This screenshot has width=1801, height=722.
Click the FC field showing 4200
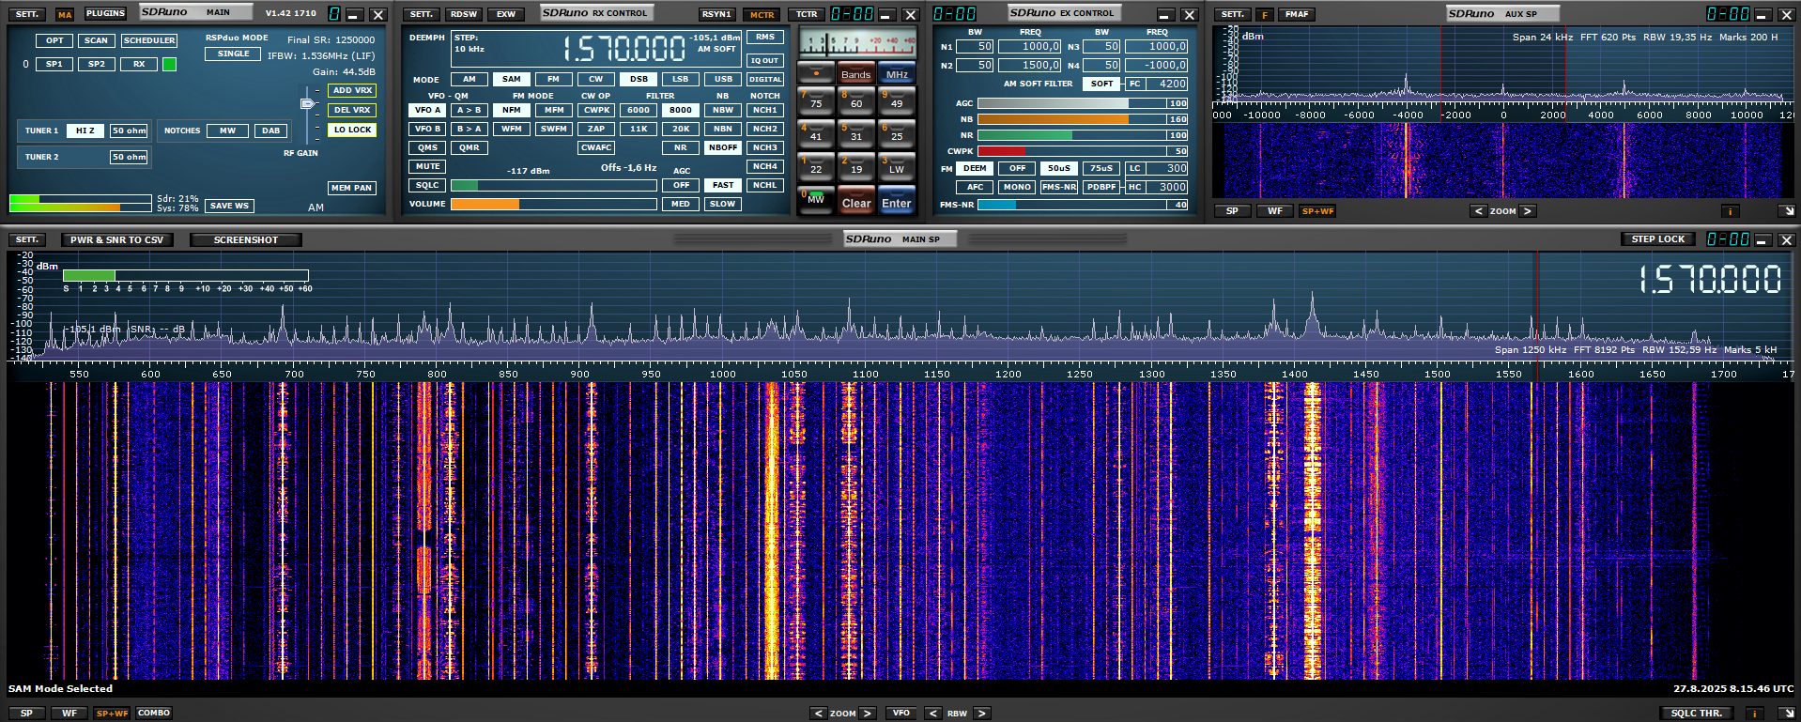click(x=1167, y=84)
